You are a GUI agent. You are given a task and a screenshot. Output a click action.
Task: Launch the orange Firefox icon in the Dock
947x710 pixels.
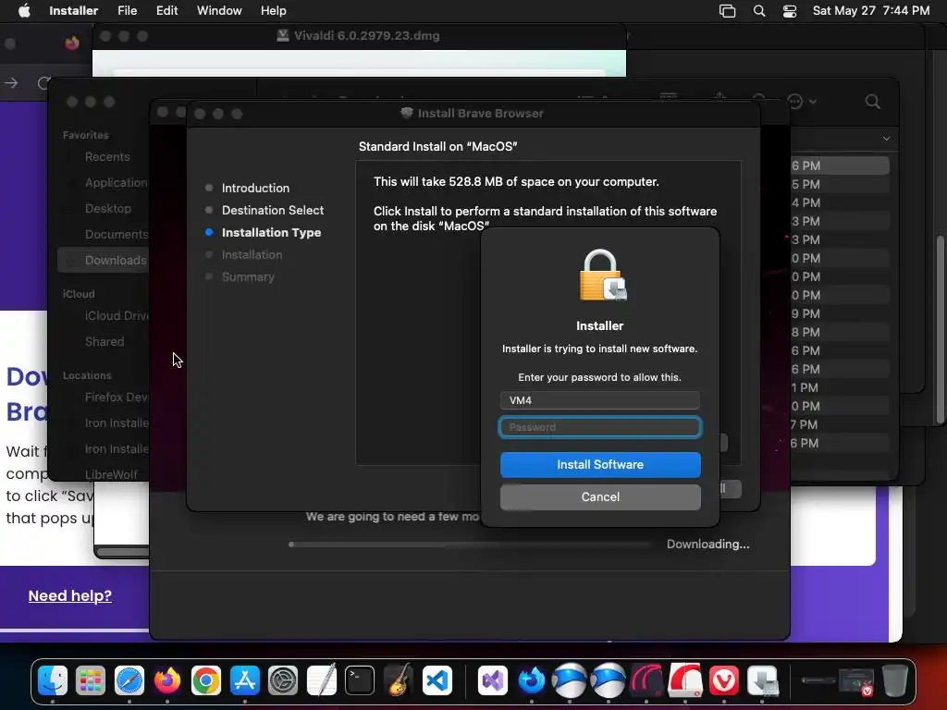[167, 681]
